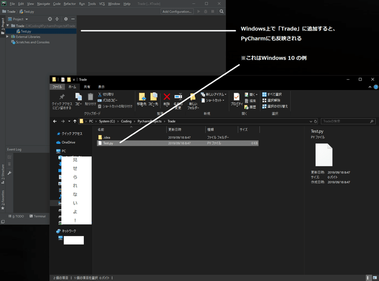
Task: Click Select all (すべて選択) button
Action: [x=272, y=94]
